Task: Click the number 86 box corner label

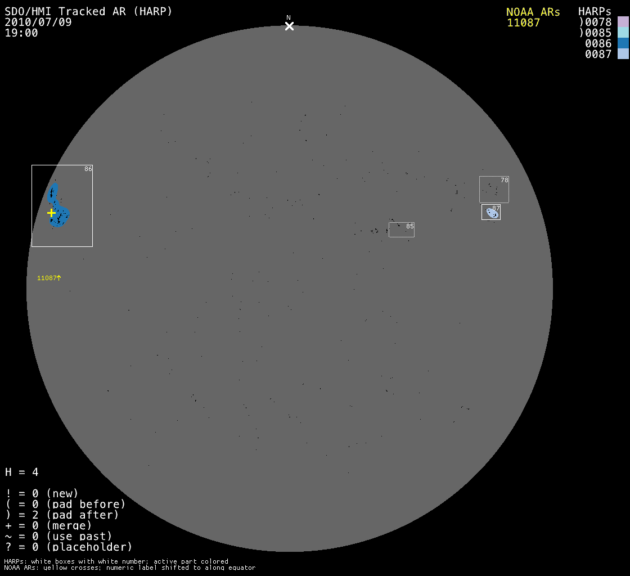Action: 88,169
